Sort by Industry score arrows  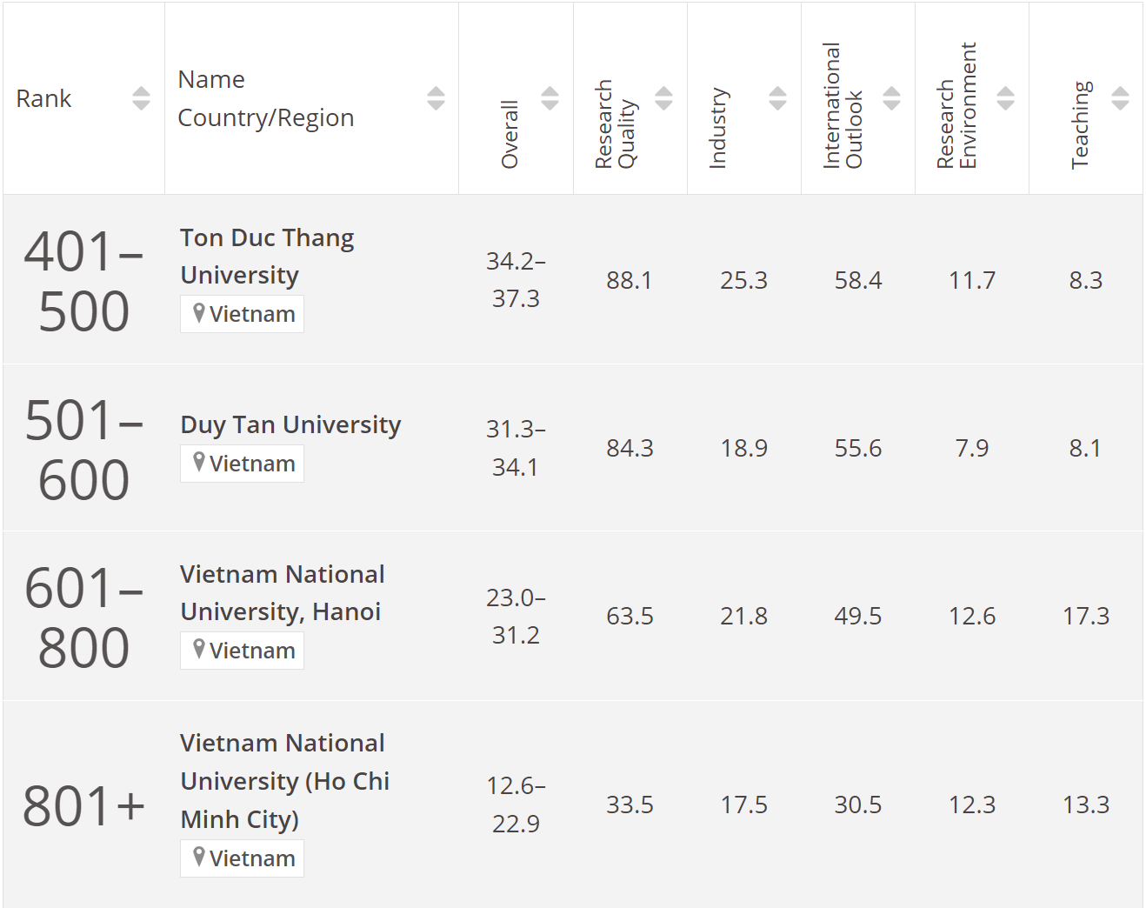tap(777, 98)
